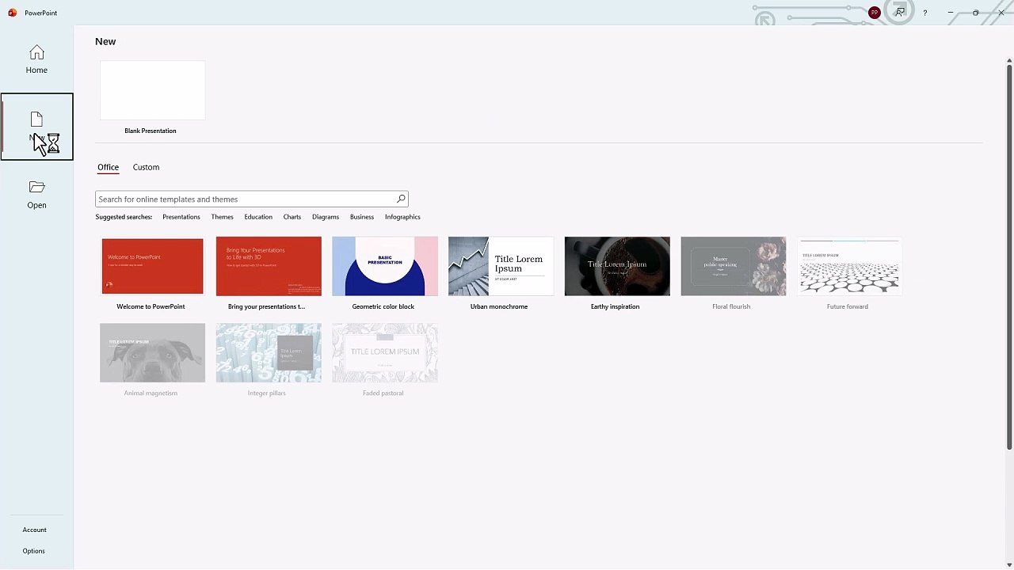Click suggested search Presentations

tap(181, 217)
